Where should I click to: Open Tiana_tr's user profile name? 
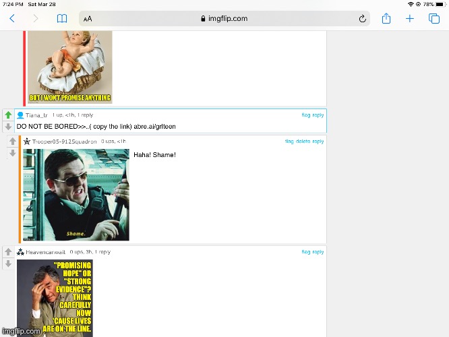click(36, 115)
